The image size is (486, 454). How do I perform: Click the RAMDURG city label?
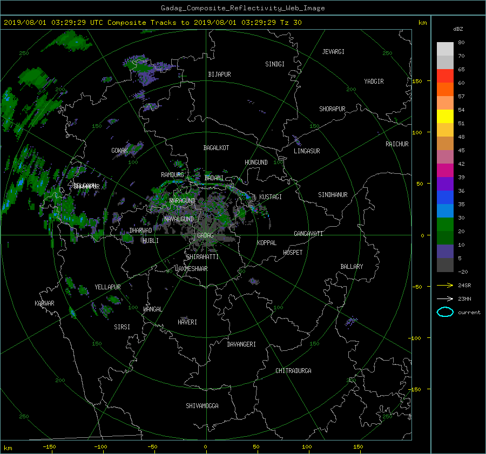click(x=172, y=175)
